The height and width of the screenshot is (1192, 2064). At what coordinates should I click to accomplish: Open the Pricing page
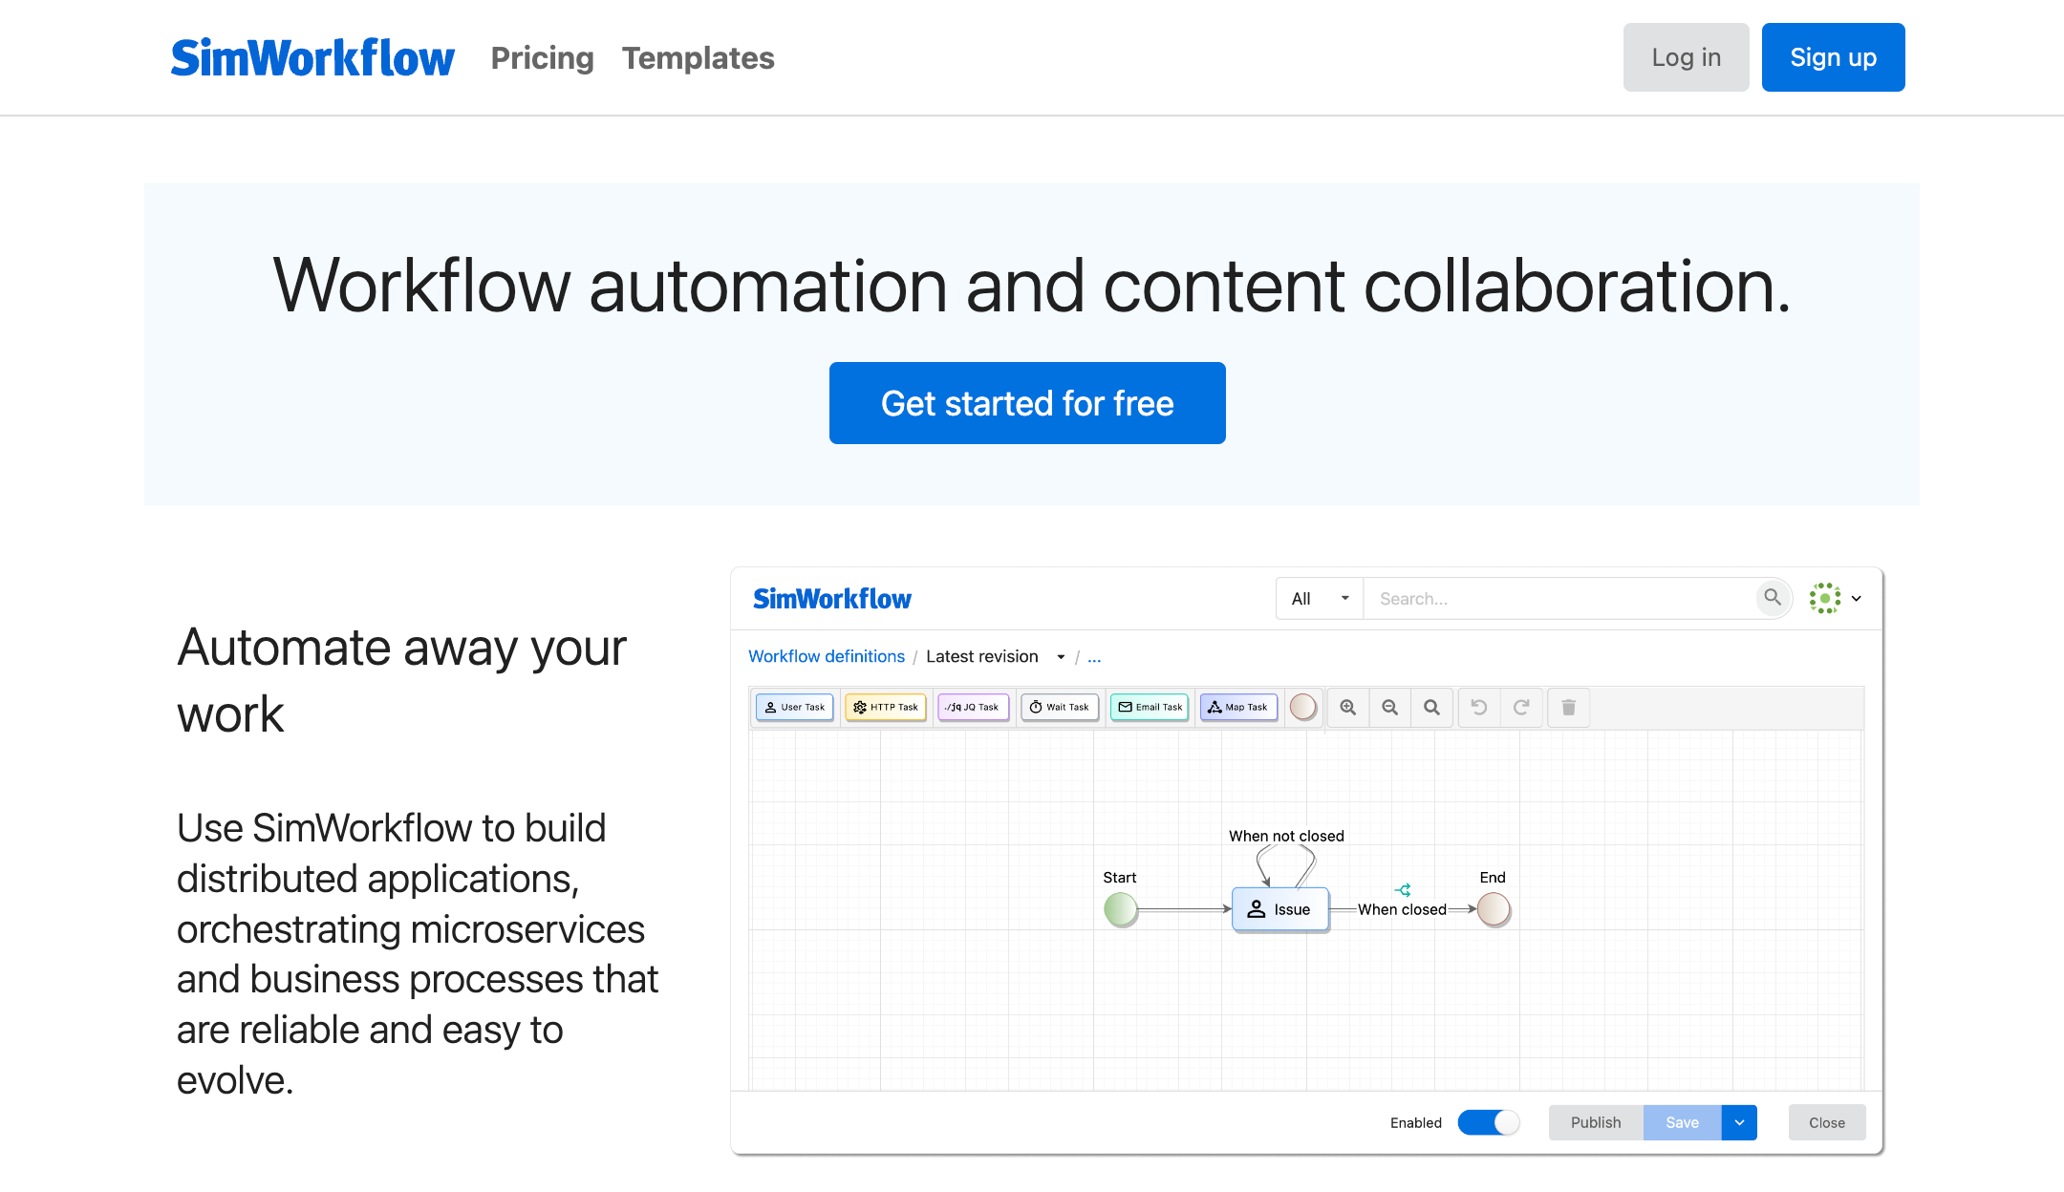pos(542,58)
